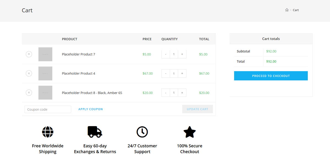Click the star Secure Checkout icon
Image resolution: width=330 pixels, height=165 pixels.
189,132
